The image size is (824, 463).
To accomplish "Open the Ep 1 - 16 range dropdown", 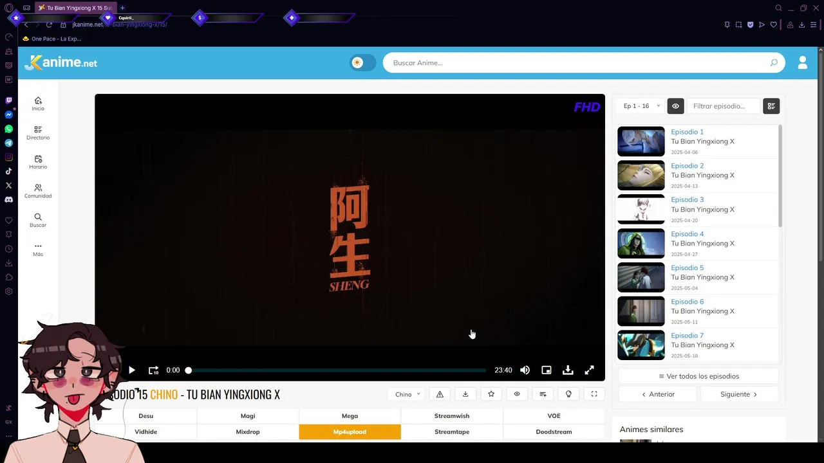I will [x=641, y=106].
